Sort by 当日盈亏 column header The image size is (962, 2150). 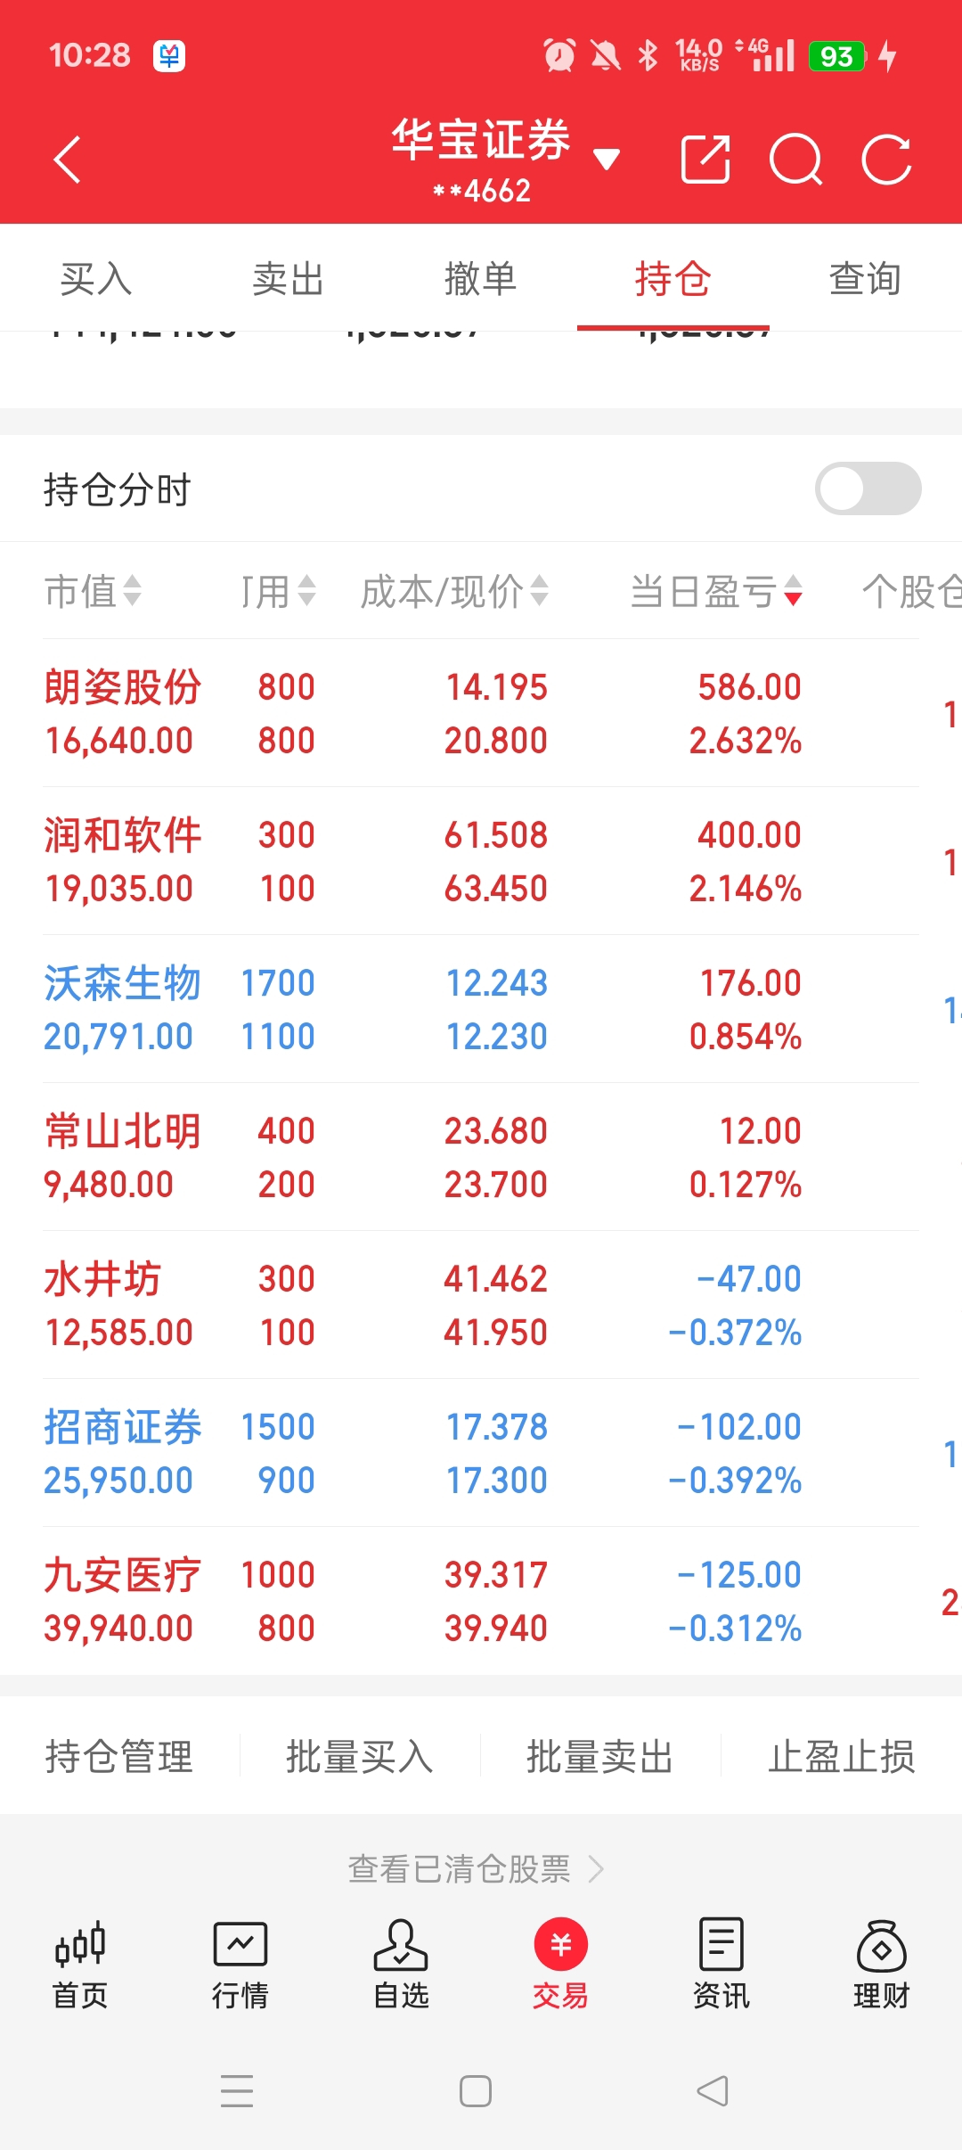(x=716, y=591)
